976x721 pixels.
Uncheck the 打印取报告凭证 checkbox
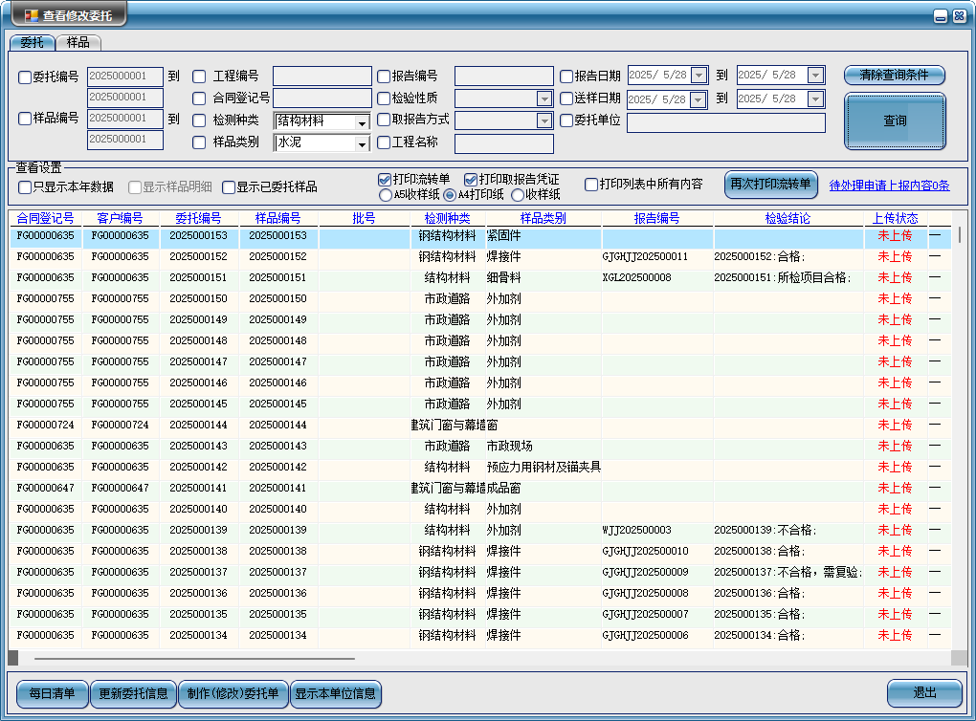(471, 179)
